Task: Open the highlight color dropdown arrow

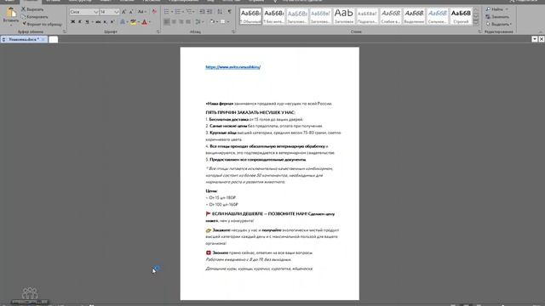Action: (138, 22)
